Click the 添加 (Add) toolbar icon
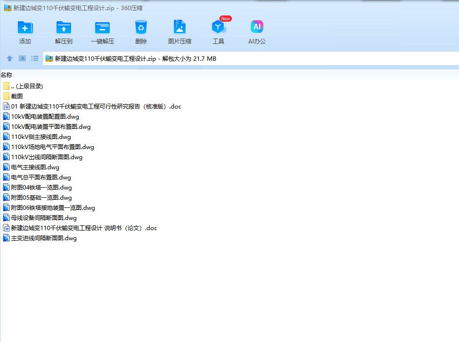The image size is (459, 342). tap(25, 28)
